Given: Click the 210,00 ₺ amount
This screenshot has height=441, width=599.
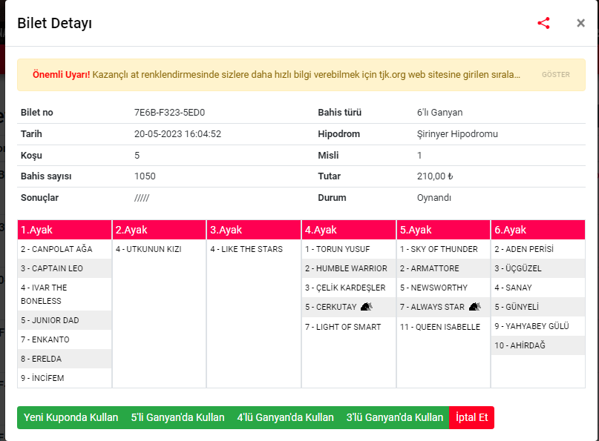Looking at the screenshot, I should tap(435, 176).
